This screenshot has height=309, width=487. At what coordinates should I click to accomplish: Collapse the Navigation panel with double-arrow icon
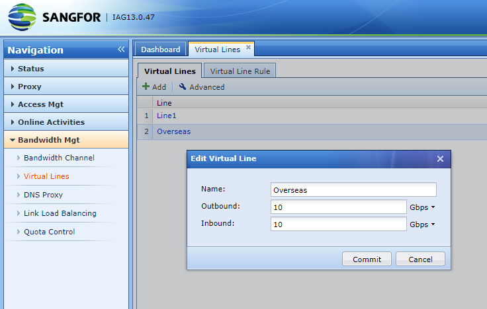121,50
